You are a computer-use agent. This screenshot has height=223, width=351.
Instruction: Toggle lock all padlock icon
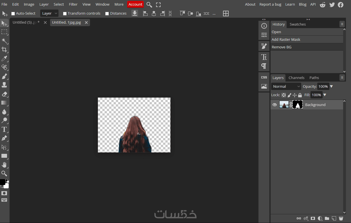point(300,95)
